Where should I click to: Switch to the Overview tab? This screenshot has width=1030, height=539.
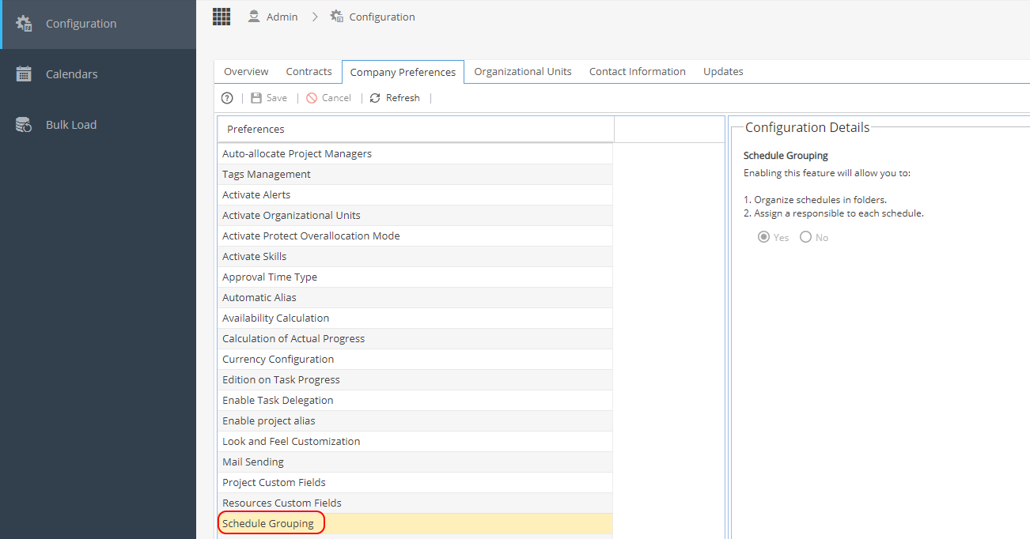coord(246,71)
